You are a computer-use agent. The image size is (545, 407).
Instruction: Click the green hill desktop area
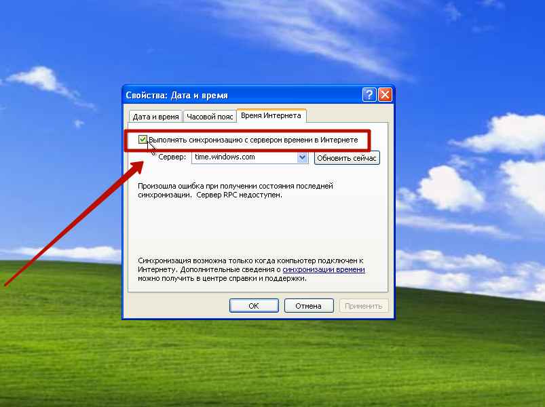pyautogui.click(x=243, y=365)
